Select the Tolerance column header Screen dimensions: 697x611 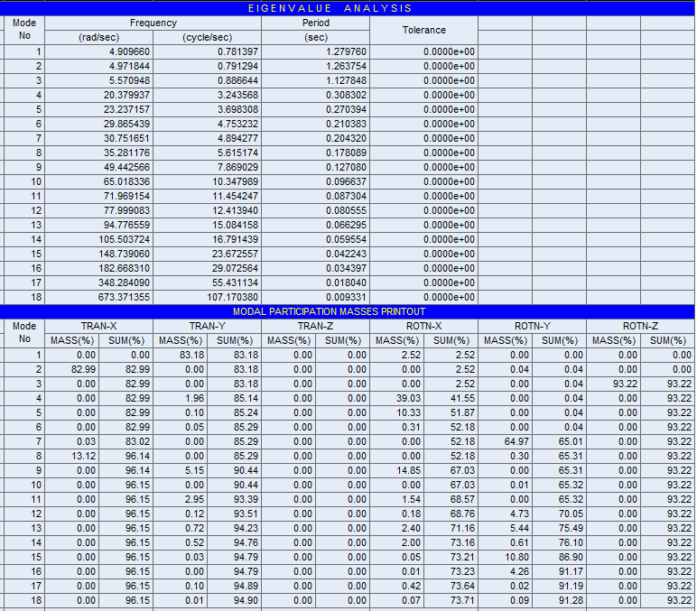click(424, 30)
